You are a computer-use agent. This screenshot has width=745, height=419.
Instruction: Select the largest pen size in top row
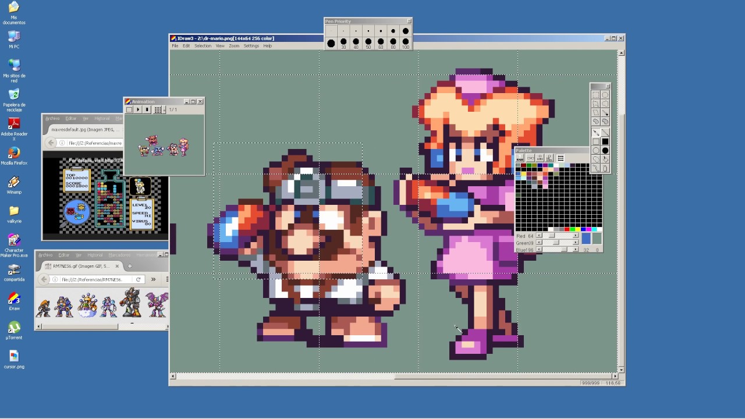(406, 31)
